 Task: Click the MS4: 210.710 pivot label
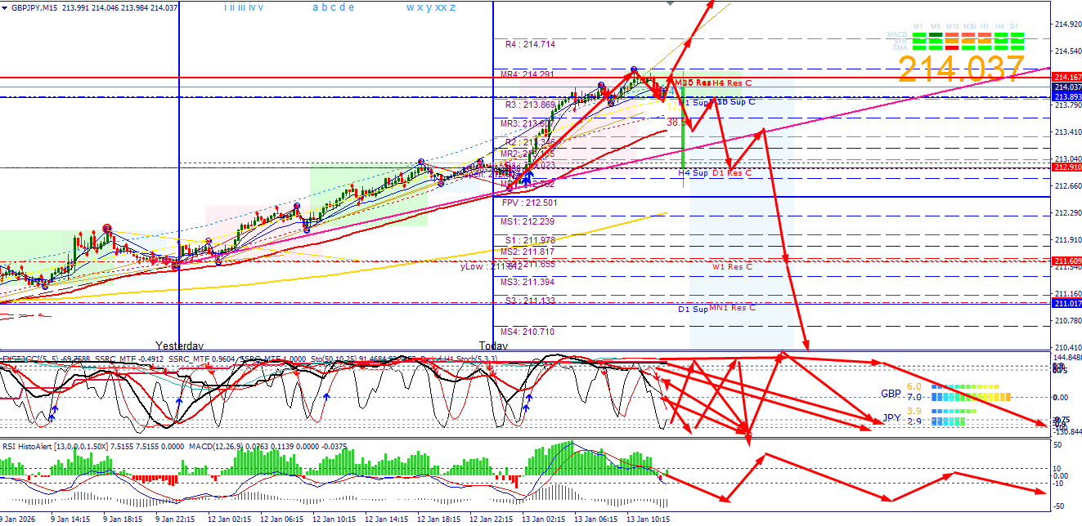coord(528,332)
